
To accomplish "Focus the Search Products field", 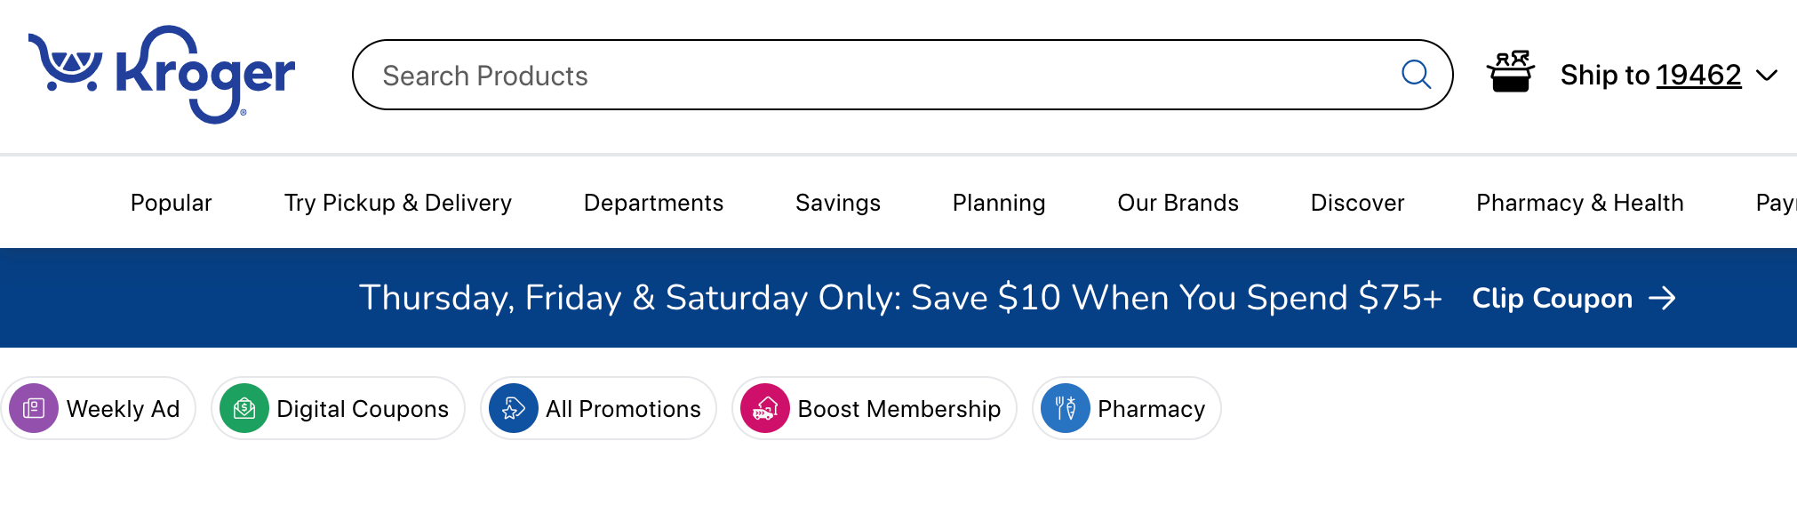I will pos(880,76).
